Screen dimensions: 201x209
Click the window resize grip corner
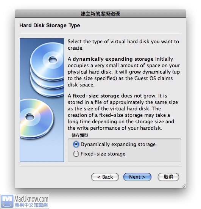(184, 186)
